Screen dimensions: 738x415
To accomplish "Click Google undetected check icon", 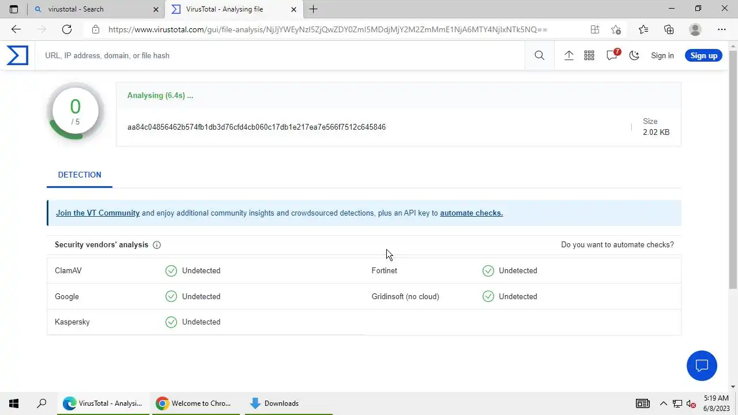I will coord(171,296).
